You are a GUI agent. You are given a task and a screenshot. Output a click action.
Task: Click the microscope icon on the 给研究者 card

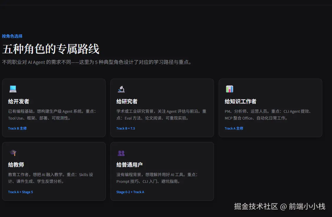click(x=121, y=89)
